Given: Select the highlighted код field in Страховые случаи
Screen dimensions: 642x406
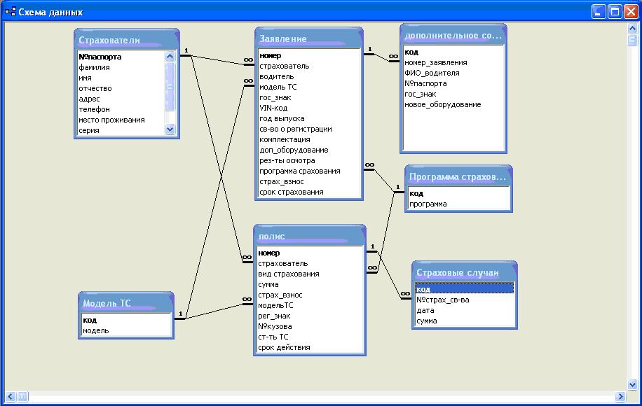Looking at the screenshot, I should [x=464, y=289].
